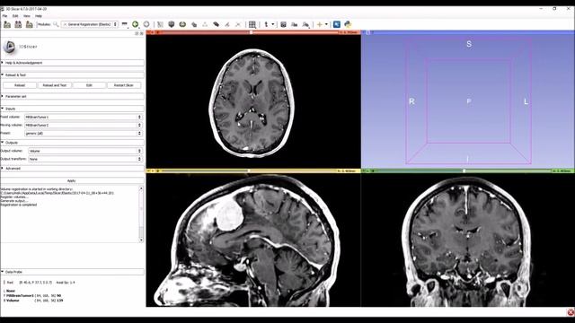
Task: Open the View menu
Action: pyautogui.click(x=27, y=16)
